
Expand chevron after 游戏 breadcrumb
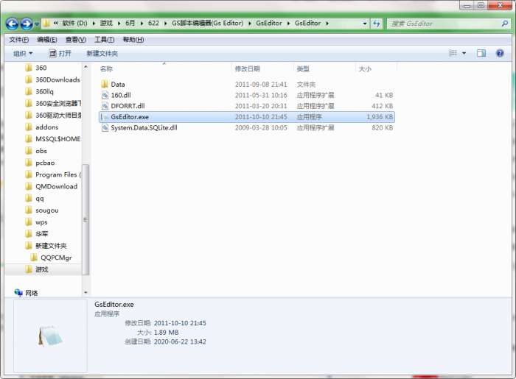[x=119, y=24]
